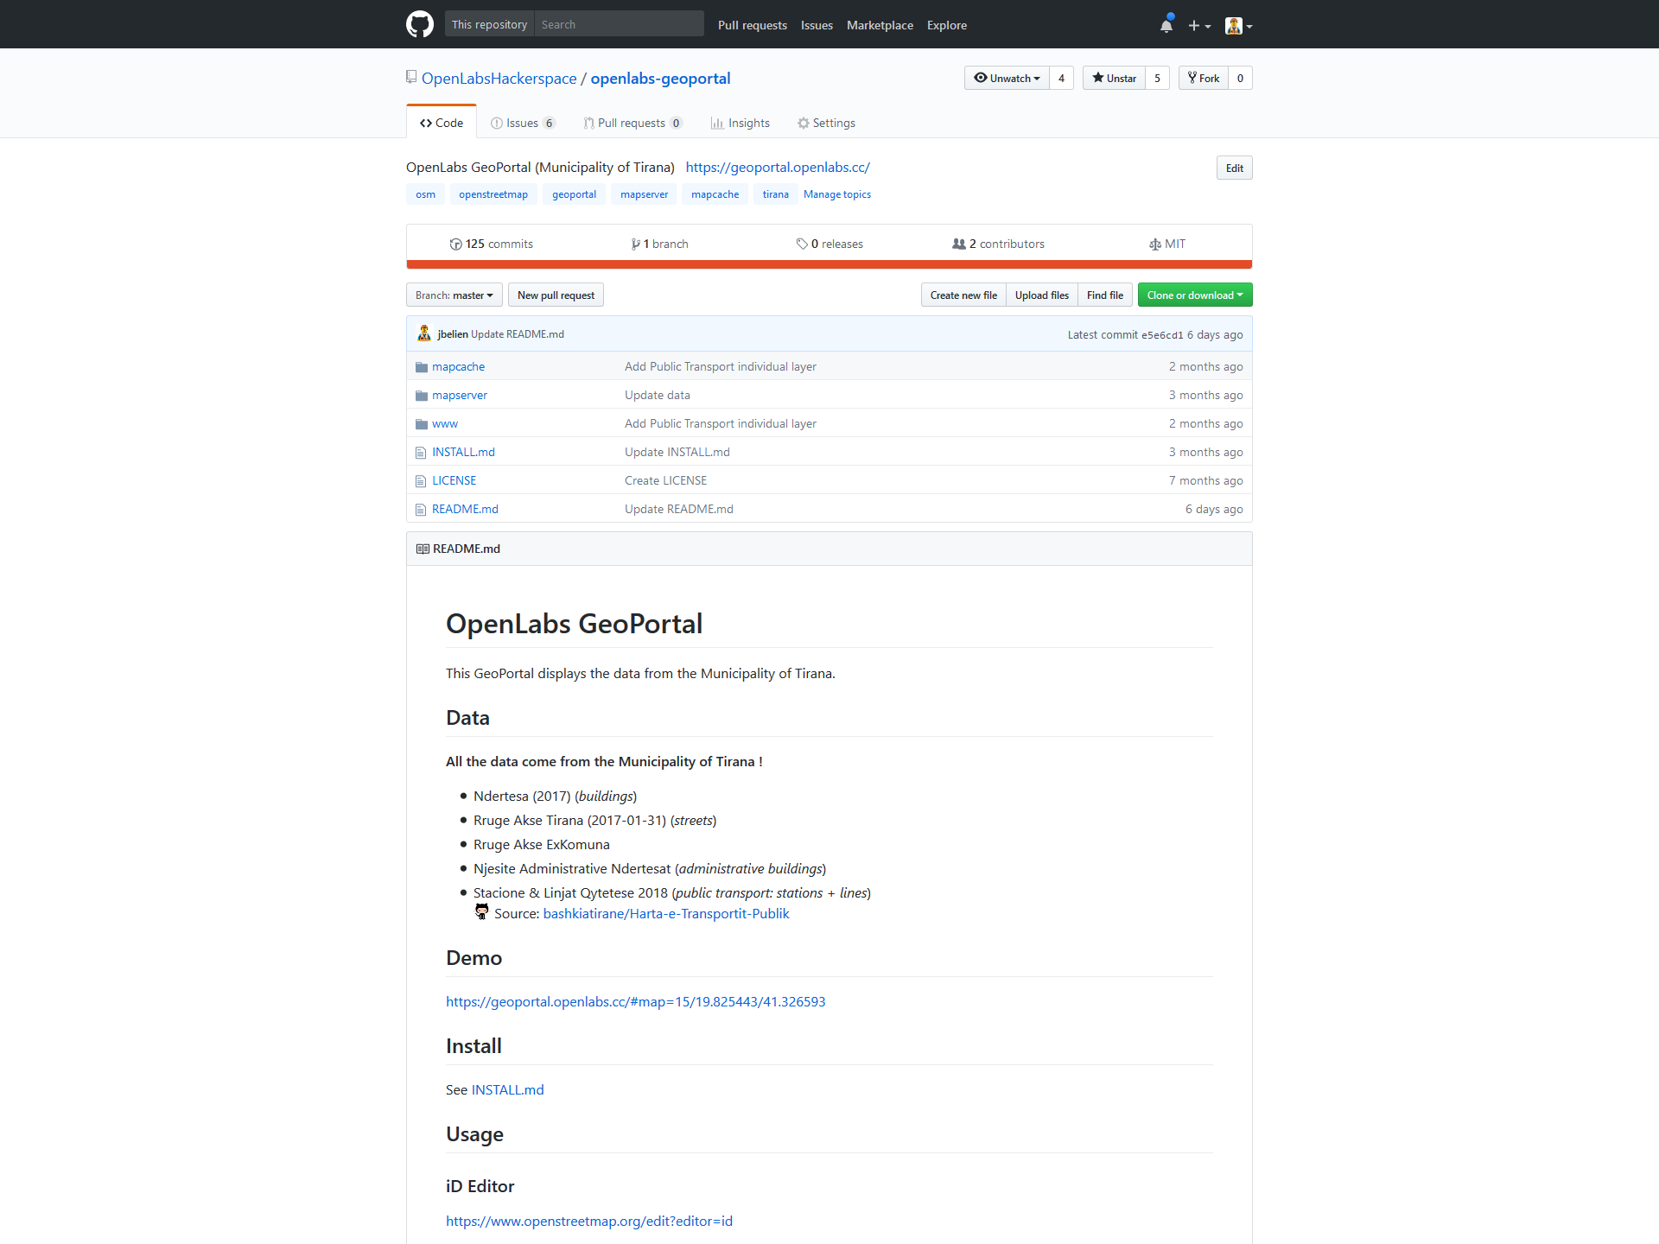Screen dimensions: 1659x1244
Task: Unstar the repository
Action: 1114,79
